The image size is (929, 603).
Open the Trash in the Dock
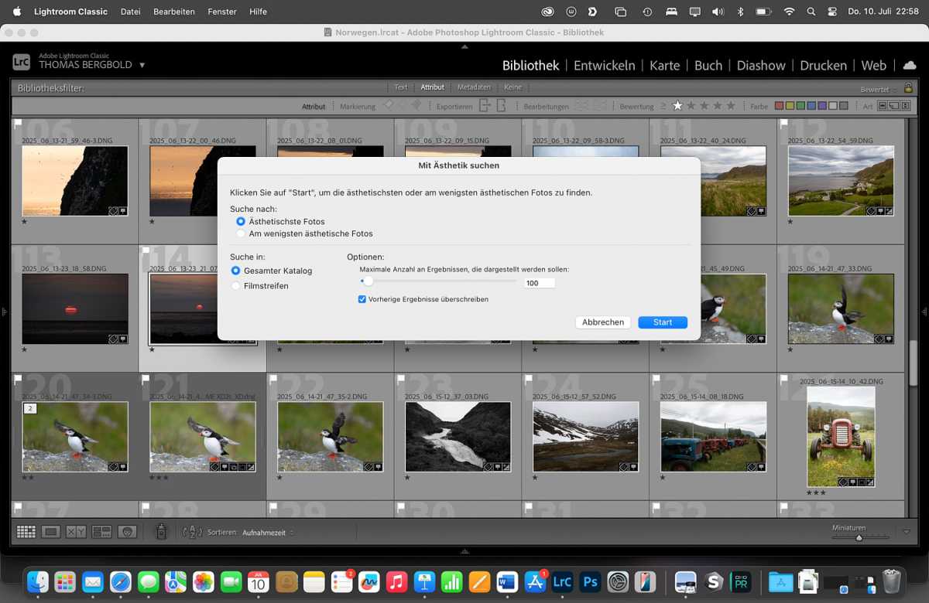click(892, 581)
